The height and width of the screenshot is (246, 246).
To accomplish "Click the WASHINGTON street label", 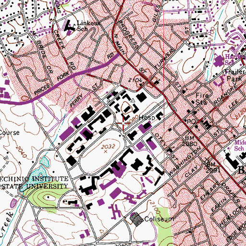I will point(184,161).
